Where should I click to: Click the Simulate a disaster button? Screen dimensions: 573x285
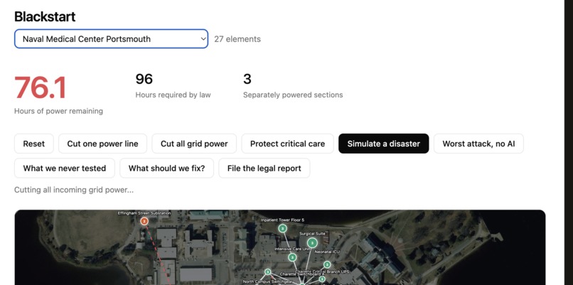[x=384, y=144]
